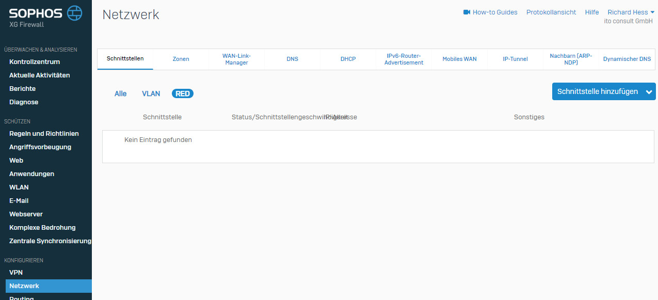Select the IP-Tunnel tab

[x=515, y=59]
